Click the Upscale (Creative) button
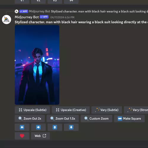The height and width of the screenshot is (148, 148). tap(71, 110)
